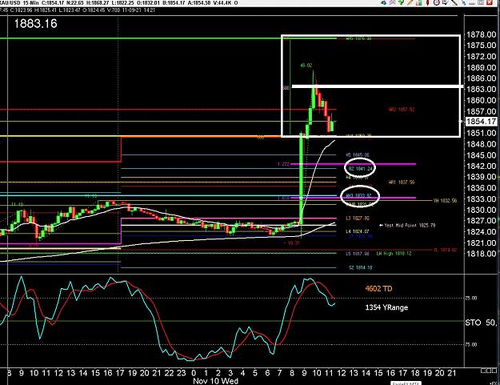Click the 1354 YRange indicator text
The image size is (500, 385).
386,307
